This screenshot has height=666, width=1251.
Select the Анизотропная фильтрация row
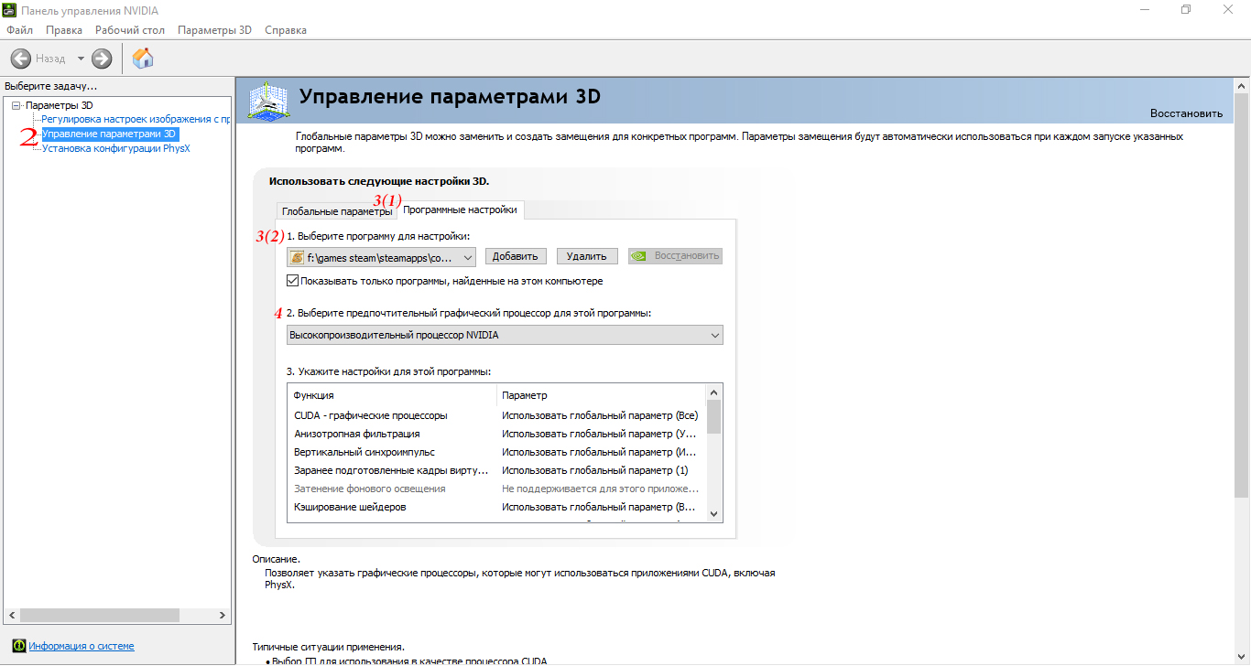coord(497,434)
